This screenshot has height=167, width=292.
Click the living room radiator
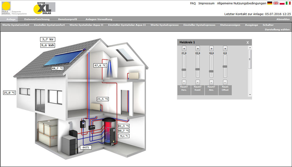click(x=96, y=107)
